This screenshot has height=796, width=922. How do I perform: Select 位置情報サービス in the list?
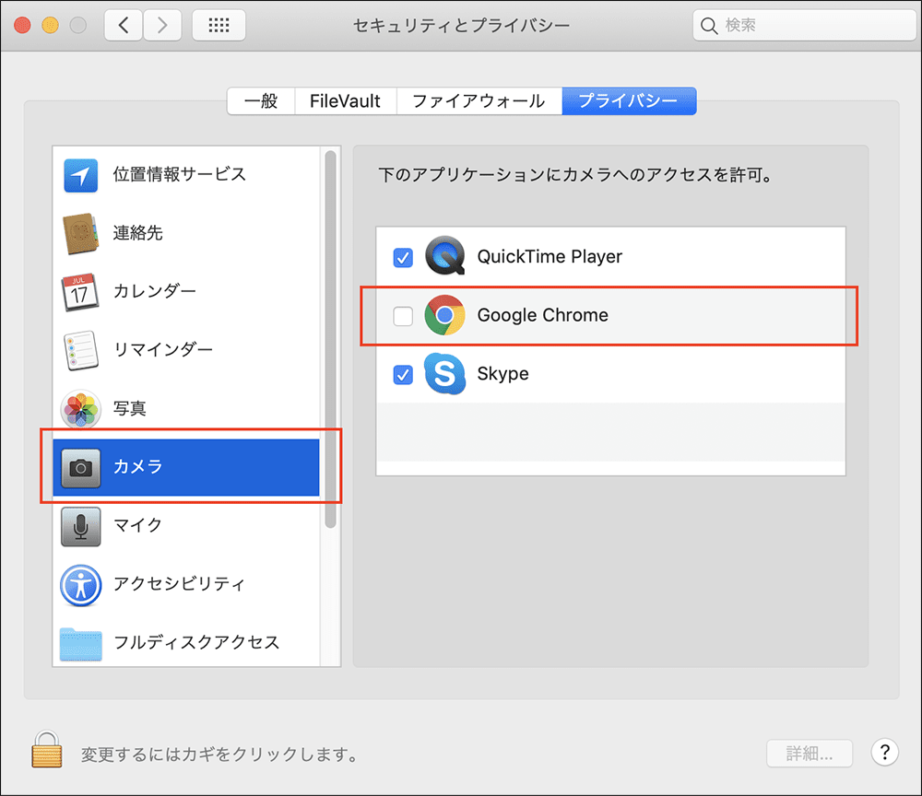point(186,175)
